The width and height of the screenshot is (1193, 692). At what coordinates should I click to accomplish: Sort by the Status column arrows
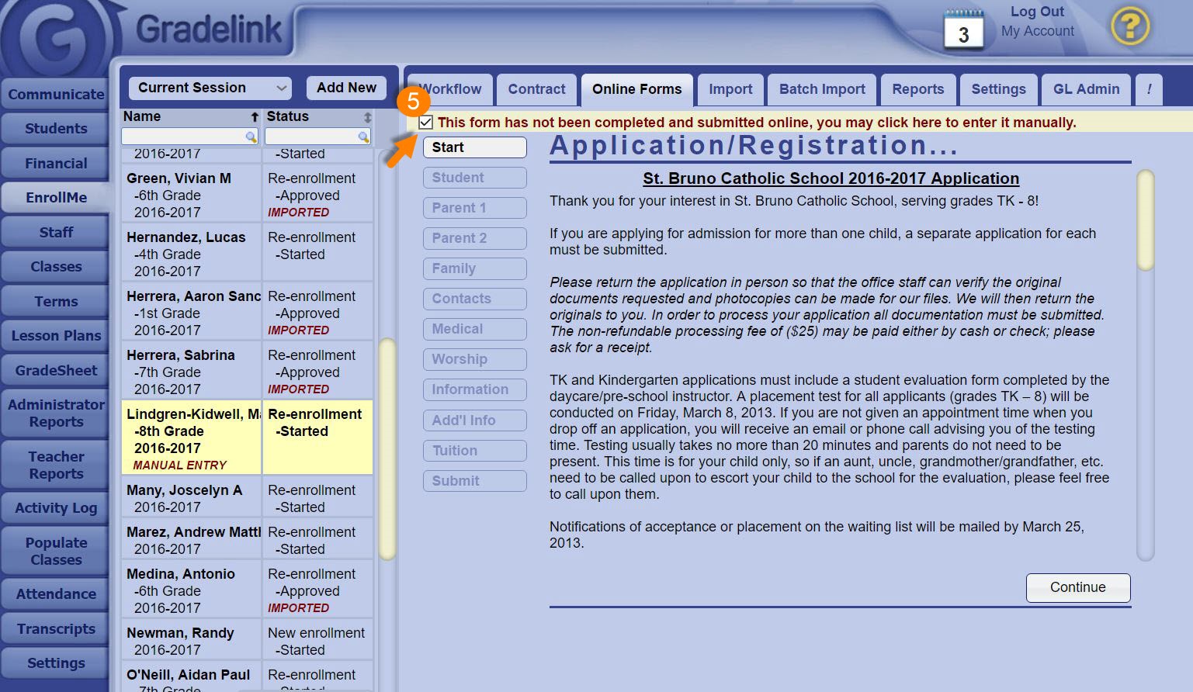click(x=367, y=117)
